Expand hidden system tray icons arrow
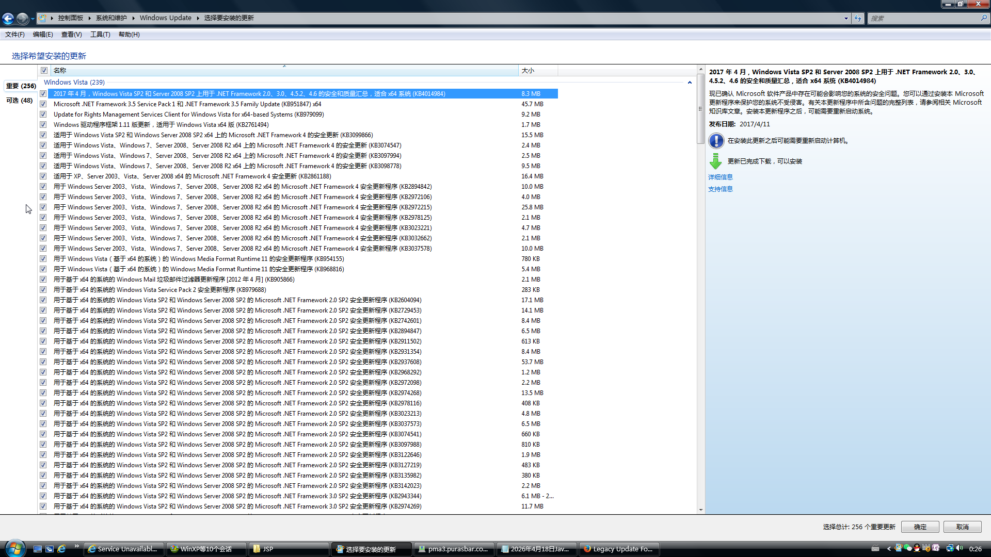 point(889,549)
